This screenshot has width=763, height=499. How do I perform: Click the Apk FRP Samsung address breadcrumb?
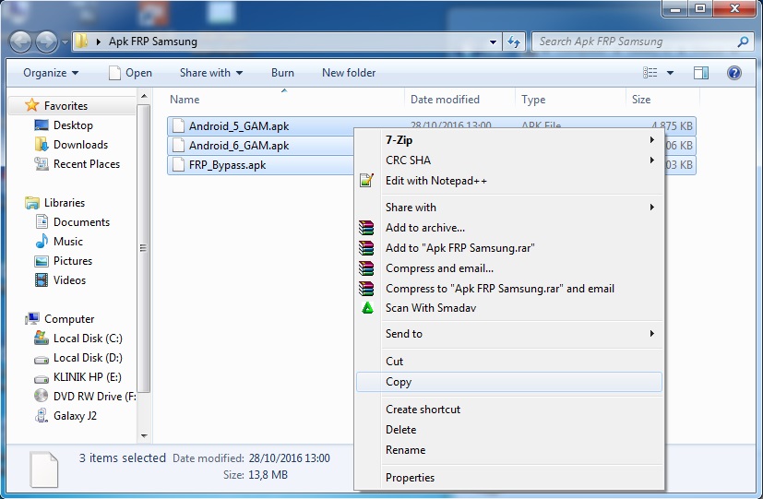click(x=153, y=42)
